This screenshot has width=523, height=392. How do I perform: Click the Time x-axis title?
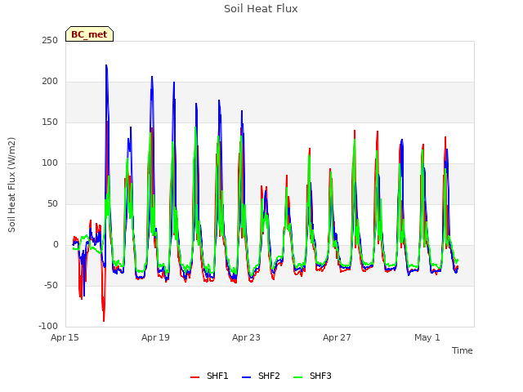(462, 350)
